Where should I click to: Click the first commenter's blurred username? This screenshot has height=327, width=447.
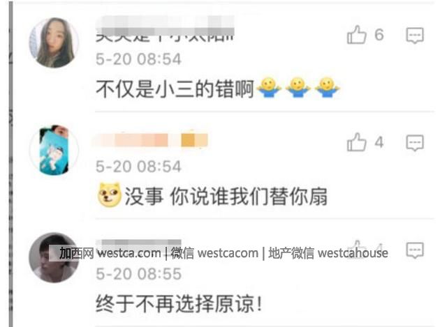(x=165, y=29)
